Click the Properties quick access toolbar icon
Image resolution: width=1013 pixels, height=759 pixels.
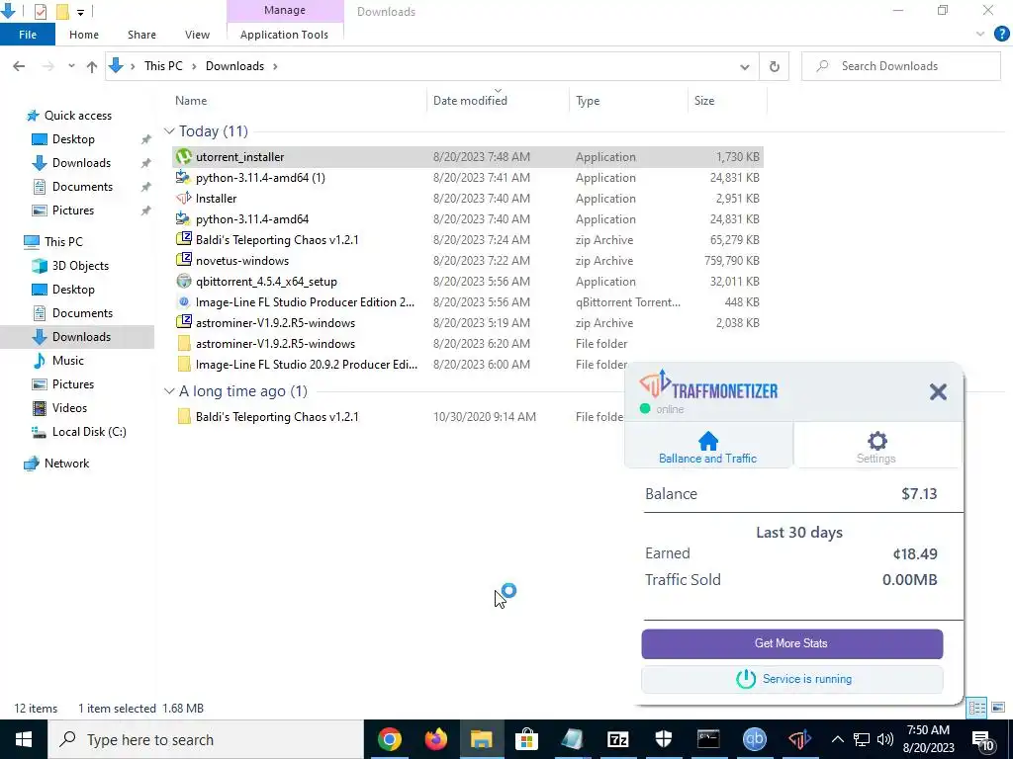[40, 11]
